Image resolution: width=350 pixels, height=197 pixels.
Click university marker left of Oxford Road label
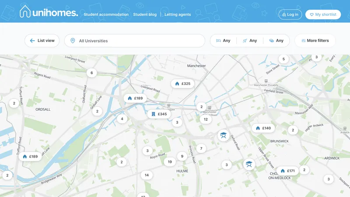224,135
